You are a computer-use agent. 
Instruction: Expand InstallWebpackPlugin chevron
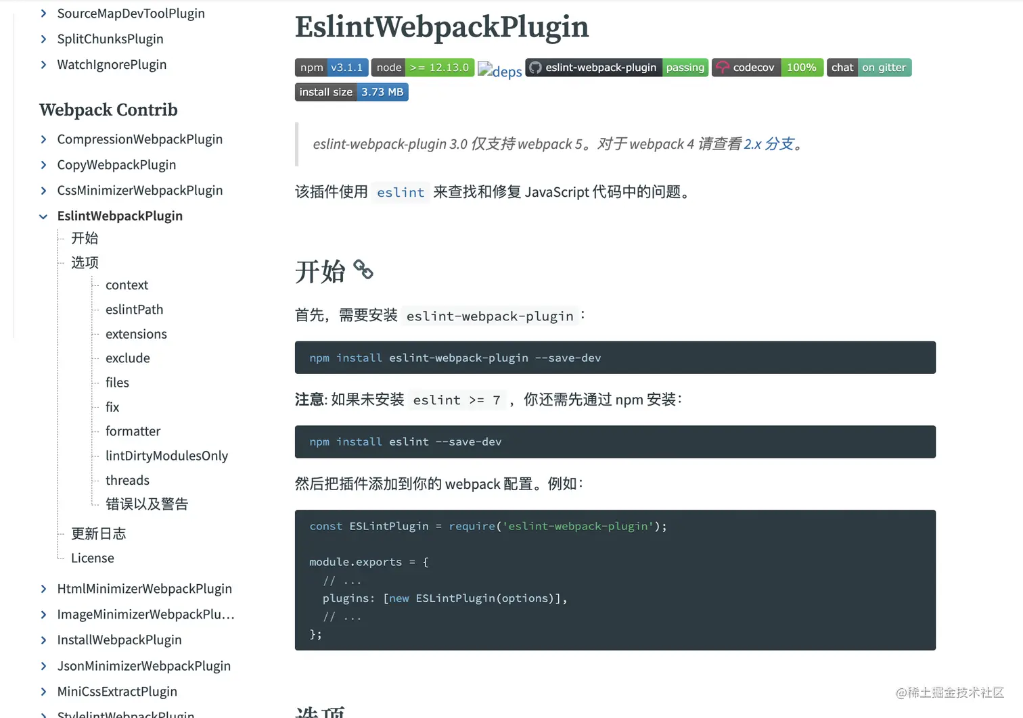43,640
